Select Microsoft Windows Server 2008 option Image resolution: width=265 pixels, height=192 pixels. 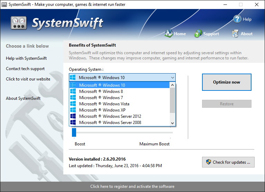click(x=119, y=123)
